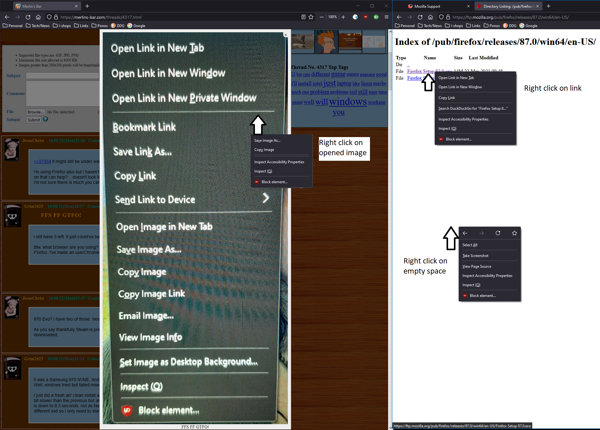Open a new tab next to Merlin's Bar

tap(87, 6)
